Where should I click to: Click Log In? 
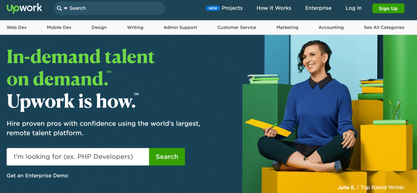click(353, 8)
